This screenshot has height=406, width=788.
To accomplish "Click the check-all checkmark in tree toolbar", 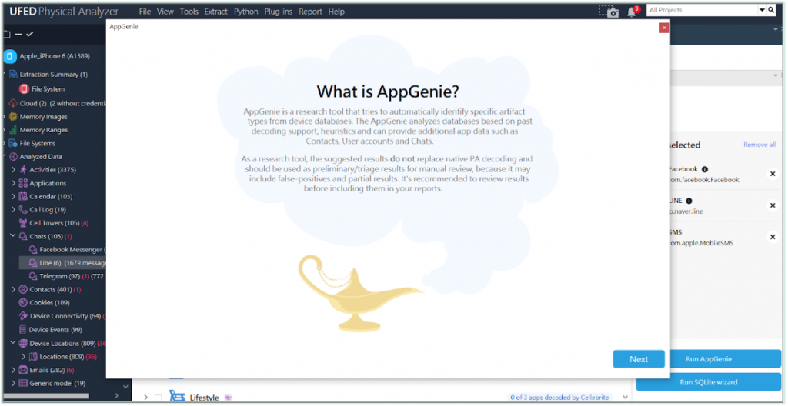I will tap(30, 34).
